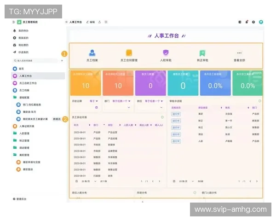
Task: Open the 转正审批 shortcut icon
Action: [202, 53]
